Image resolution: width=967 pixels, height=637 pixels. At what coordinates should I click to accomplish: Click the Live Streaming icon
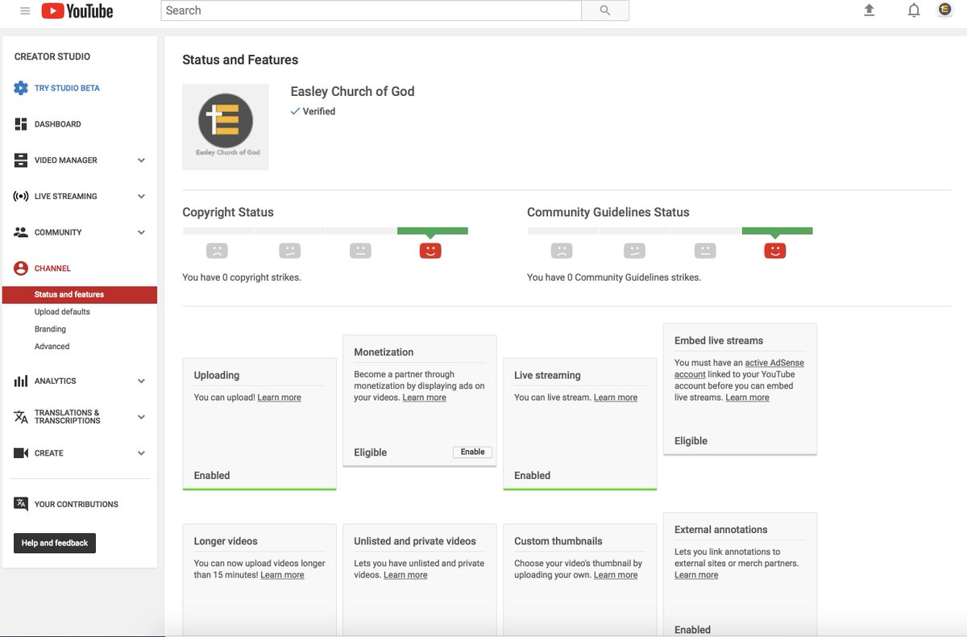[x=21, y=196]
